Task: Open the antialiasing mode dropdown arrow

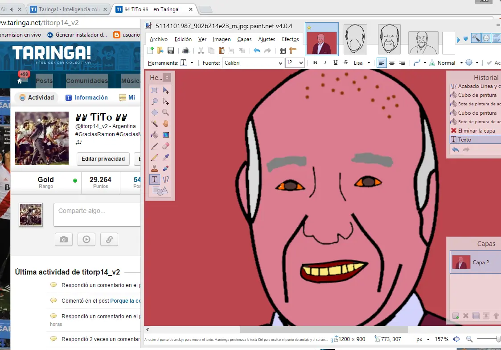Action: coord(425,62)
